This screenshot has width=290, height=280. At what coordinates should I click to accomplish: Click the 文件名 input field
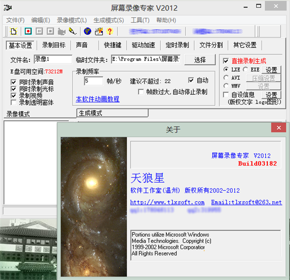(x=53, y=59)
